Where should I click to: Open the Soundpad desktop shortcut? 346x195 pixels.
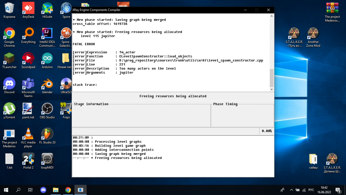(x=28, y=61)
